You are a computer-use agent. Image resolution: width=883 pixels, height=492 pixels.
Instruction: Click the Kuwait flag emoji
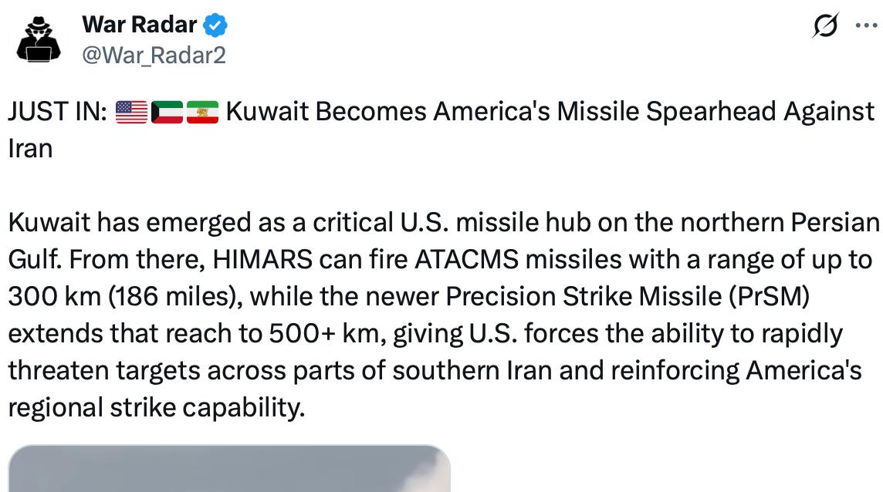pos(167,112)
